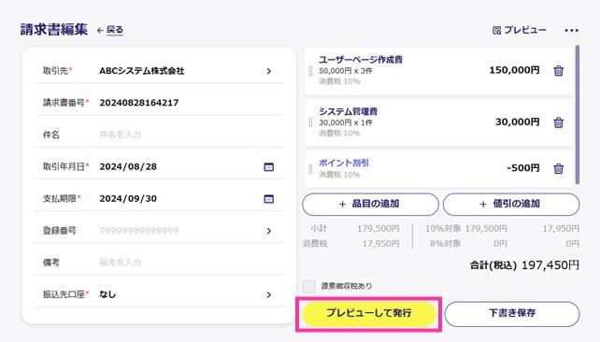Edit the 請求書番号 value 20240828164217
Image resolution: width=600 pixels, height=342 pixels.
139,103
